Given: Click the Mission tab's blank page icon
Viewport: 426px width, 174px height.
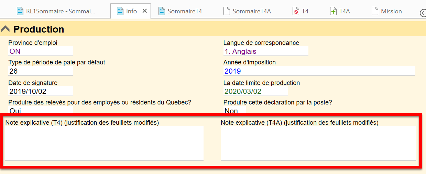Looking at the screenshot, I should 375,11.
